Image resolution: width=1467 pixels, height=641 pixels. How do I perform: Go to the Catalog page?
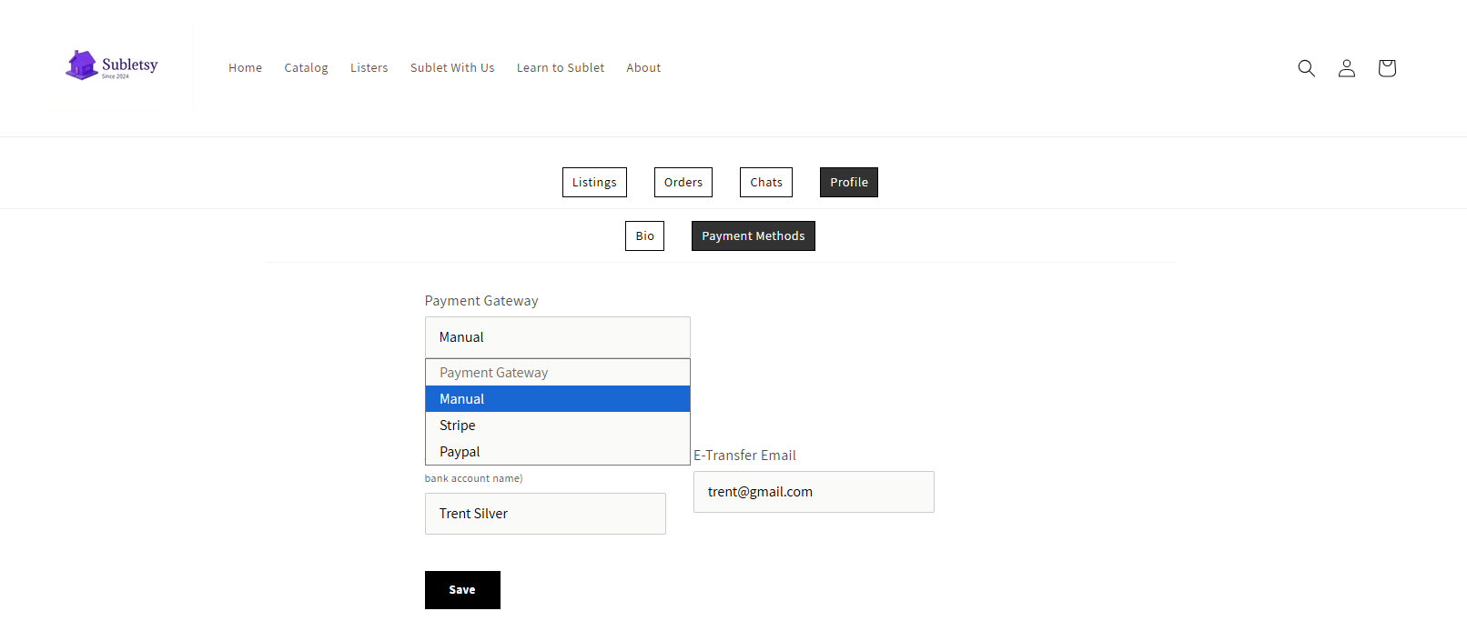[x=306, y=68]
